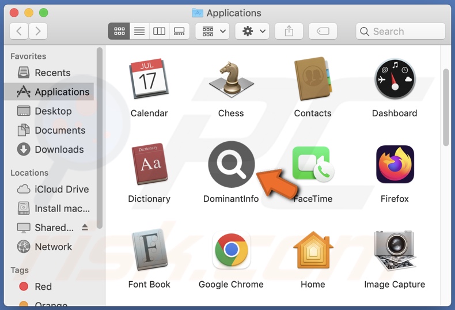
Task: Eject the Shared volume
Action: [x=85, y=227]
